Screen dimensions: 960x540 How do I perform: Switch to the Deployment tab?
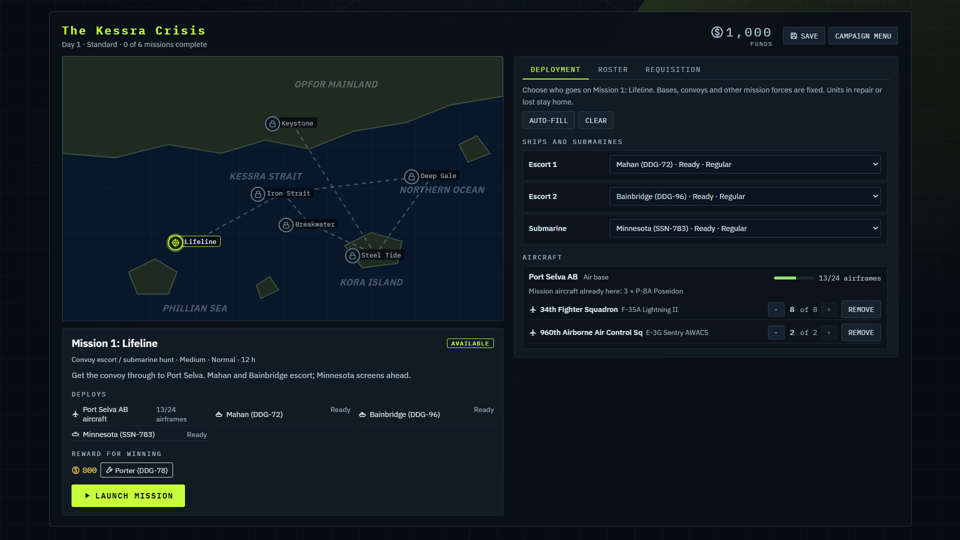pos(555,69)
